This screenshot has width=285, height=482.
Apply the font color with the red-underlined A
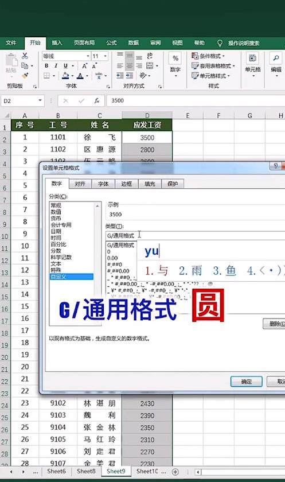coord(80,76)
